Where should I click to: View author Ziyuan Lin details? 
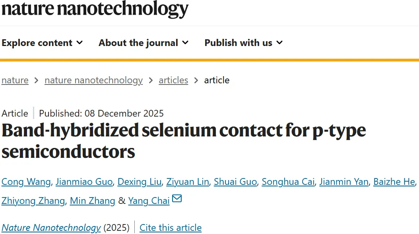coord(188,182)
